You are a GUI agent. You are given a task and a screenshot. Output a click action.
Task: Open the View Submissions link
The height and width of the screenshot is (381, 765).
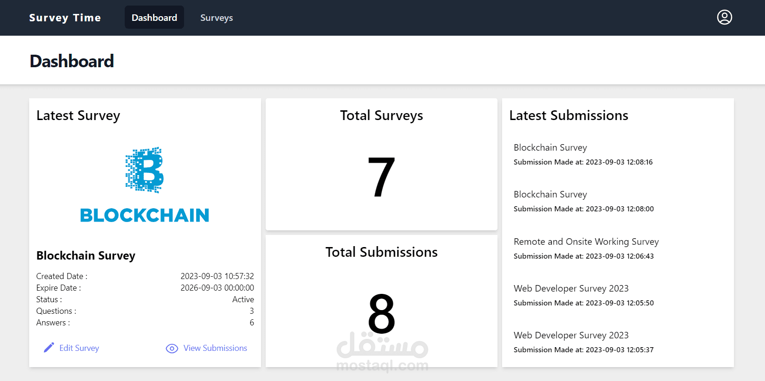215,348
